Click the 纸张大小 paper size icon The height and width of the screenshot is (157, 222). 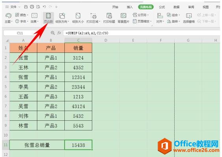point(78,16)
